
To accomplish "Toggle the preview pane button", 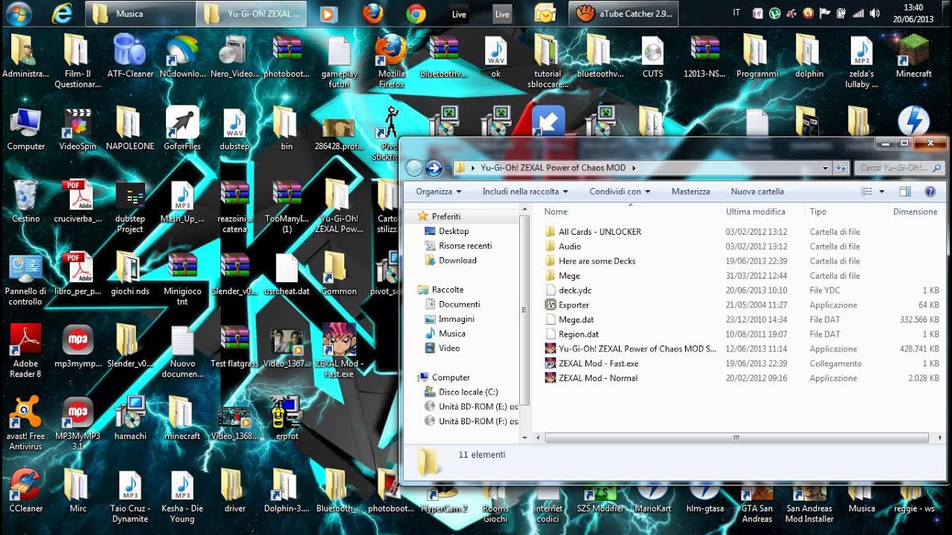I will pos(905,192).
